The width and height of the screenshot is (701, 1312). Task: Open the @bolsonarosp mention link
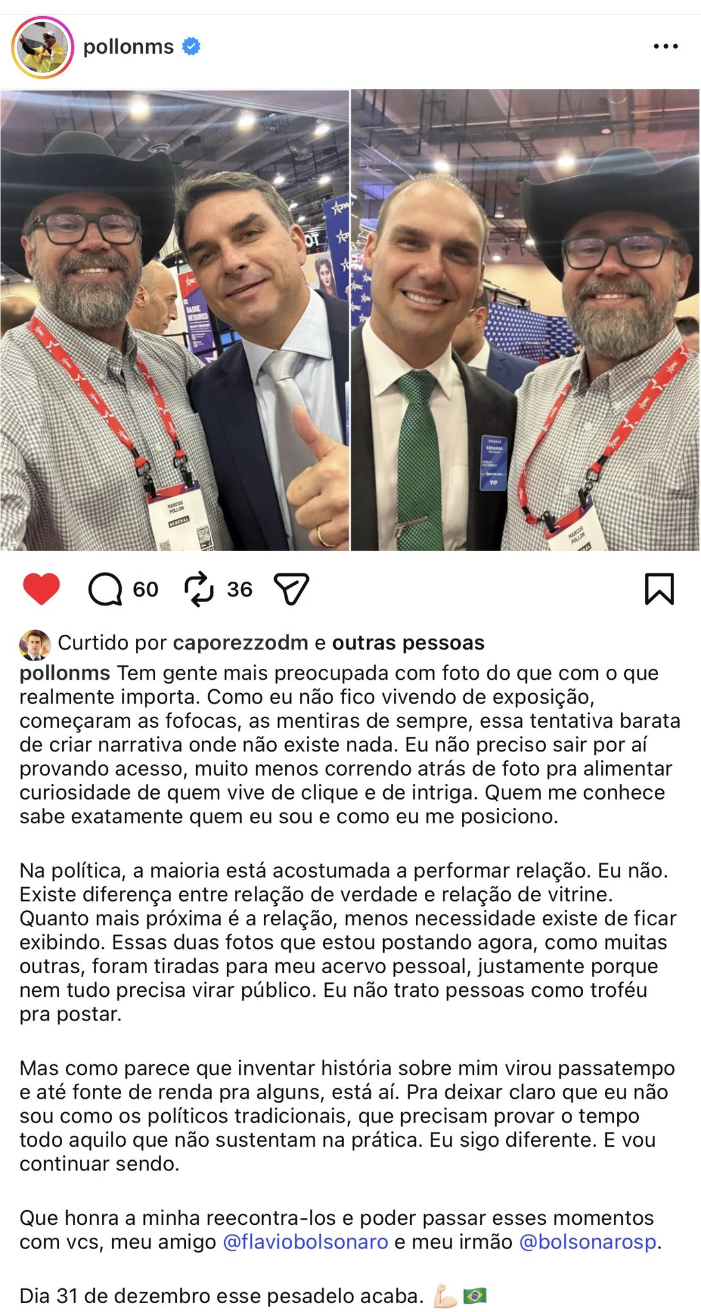(x=588, y=1242)
